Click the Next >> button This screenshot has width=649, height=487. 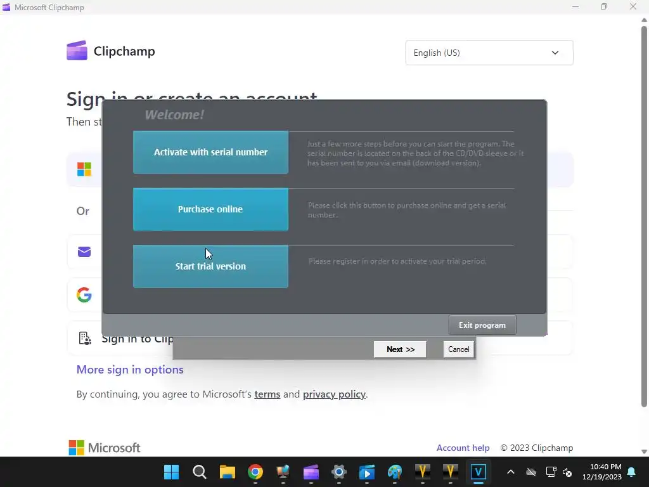[401, 349]
